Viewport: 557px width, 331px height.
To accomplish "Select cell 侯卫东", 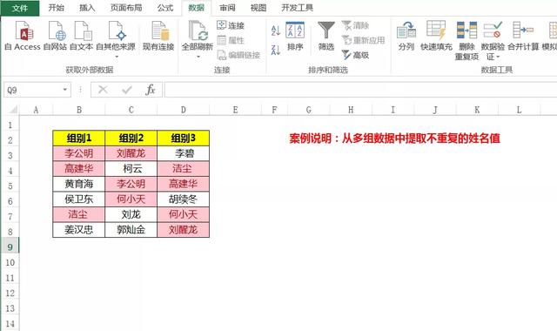I will click(x=79, y=199).
